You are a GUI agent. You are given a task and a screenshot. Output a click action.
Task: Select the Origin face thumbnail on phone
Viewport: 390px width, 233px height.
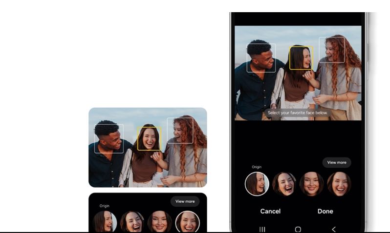(x=257, y=184)
